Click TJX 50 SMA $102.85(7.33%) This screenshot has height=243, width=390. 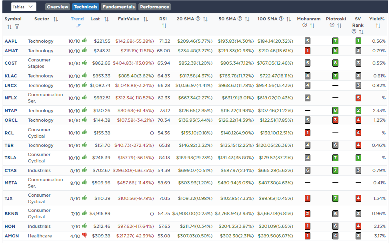pyautogui.click(x=236, y=198)
